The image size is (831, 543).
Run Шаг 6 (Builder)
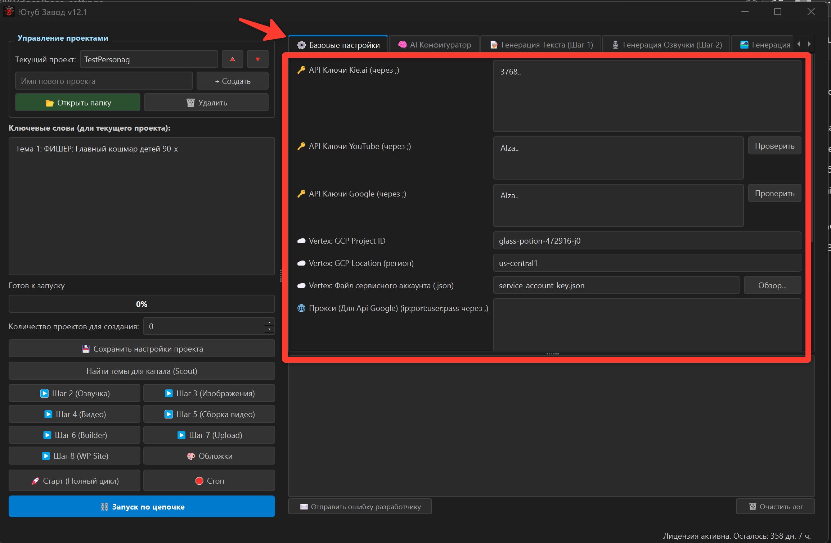[x=75, y=435]
